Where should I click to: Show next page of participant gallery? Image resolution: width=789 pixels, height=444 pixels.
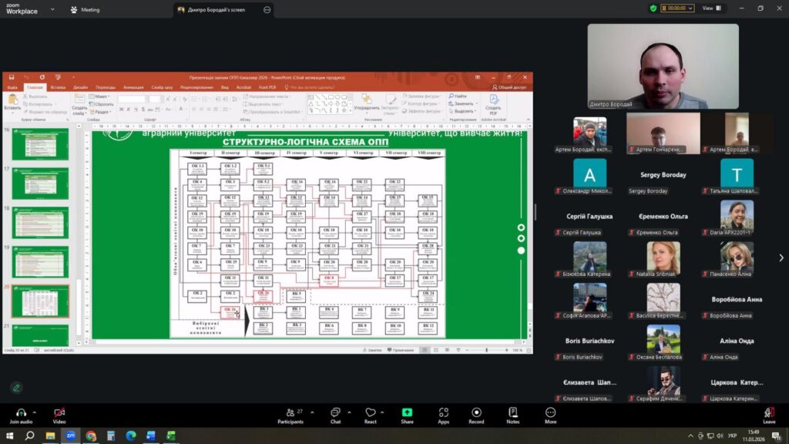[x=781, y=257]
